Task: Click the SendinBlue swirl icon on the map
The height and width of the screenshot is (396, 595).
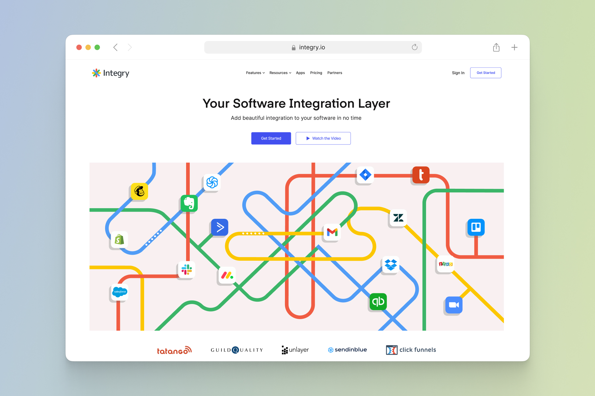Action: (212, 182)
